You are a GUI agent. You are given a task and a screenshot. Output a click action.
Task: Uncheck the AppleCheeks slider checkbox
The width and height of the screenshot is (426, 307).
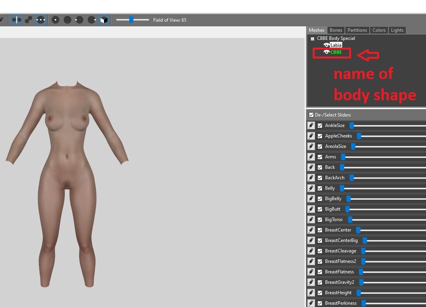click(x=320, y=136)
